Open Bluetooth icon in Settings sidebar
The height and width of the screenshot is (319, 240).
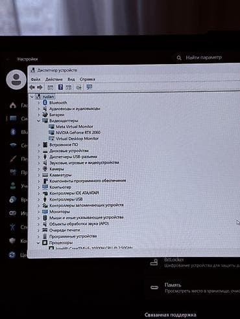pyautogui.click(x=13, y=132)
